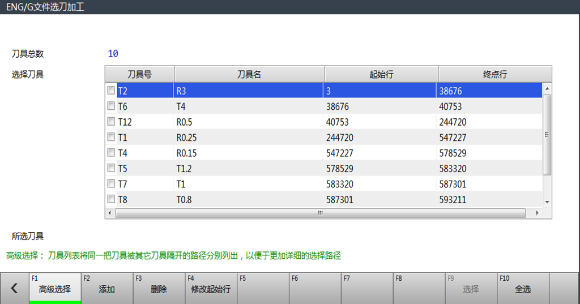Tick the checkbox for tool T2
This screenshot has width=580, height=304.
(111, 91)
